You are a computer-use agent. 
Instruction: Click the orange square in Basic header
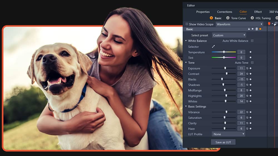coord(260,29)
